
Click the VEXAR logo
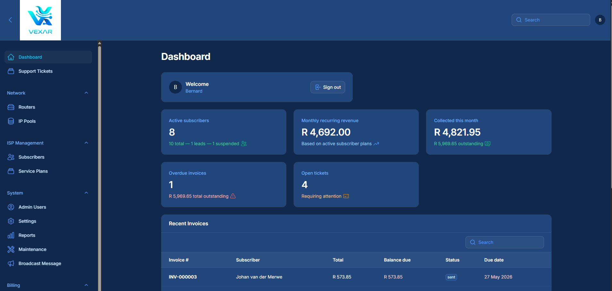coord(40,20)
